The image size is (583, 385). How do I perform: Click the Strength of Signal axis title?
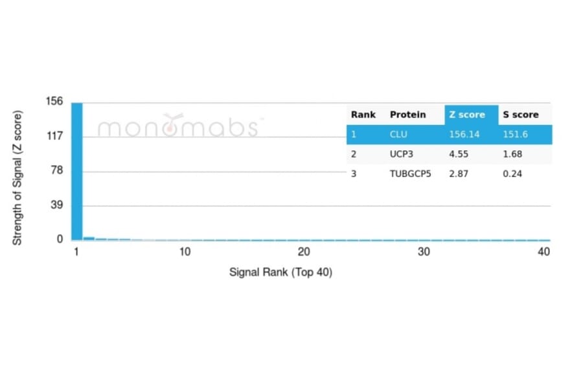click(x=17, y=178)
